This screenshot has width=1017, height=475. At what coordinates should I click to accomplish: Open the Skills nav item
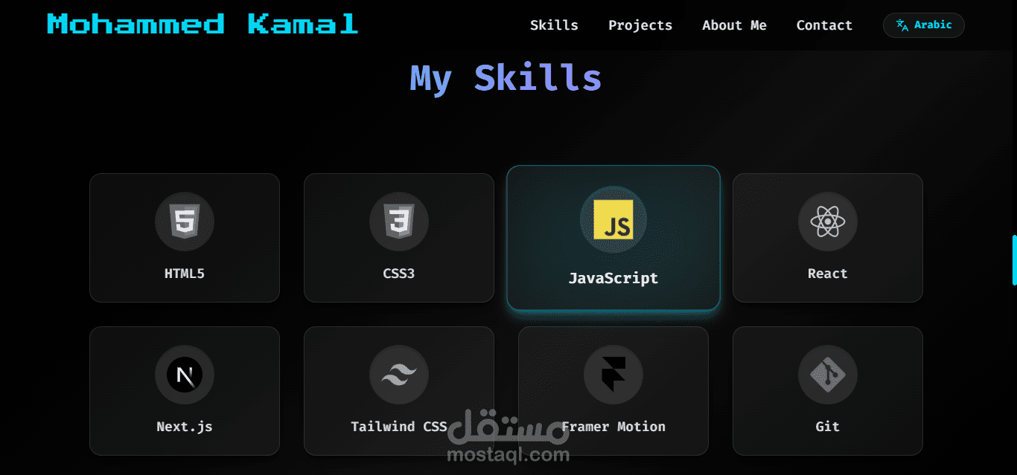click(x=554, y=25)
